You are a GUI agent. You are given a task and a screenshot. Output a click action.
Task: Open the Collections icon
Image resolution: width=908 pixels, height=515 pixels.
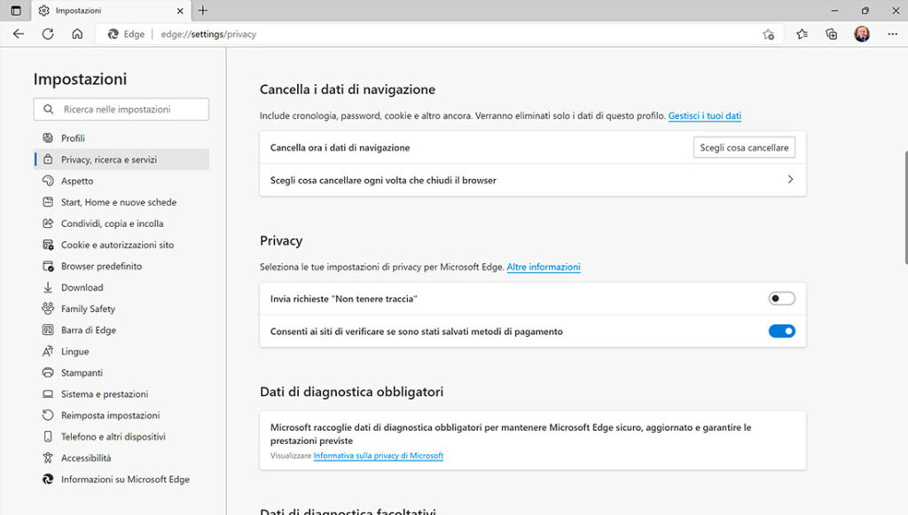[x=832, y=35]
